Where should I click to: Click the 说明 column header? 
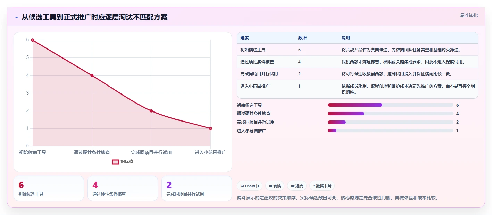click(345, 38)
